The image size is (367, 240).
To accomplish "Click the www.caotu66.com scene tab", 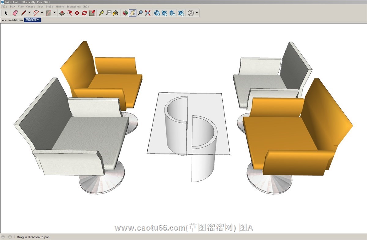I will click(x=12, y=20).
